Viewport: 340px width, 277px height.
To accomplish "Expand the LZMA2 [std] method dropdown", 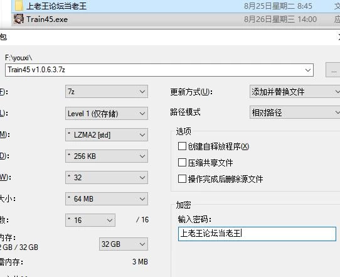I will (x=107, y=135).
